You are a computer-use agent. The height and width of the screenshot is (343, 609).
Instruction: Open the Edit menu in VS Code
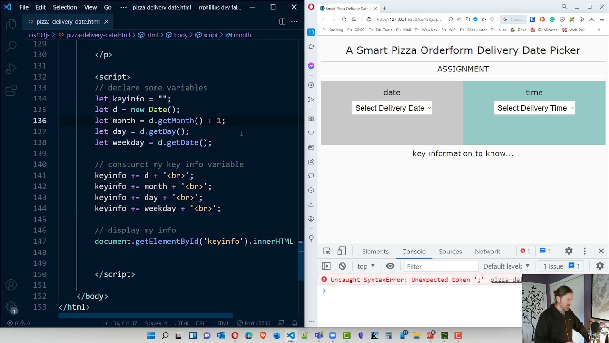pyautogui.click(x=40, y=7)
